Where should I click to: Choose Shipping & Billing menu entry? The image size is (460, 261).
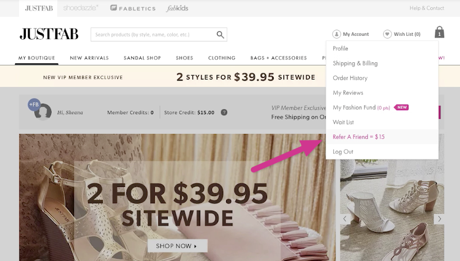pyautogui.click(x=355, y=63)
